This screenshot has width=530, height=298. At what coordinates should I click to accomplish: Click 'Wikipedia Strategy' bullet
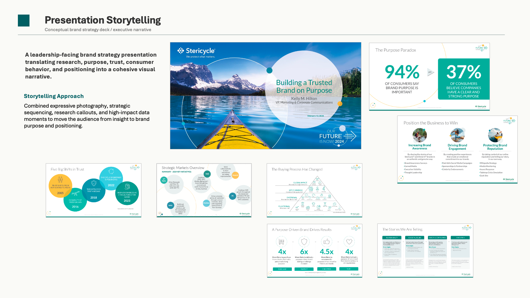coord(488,163)
